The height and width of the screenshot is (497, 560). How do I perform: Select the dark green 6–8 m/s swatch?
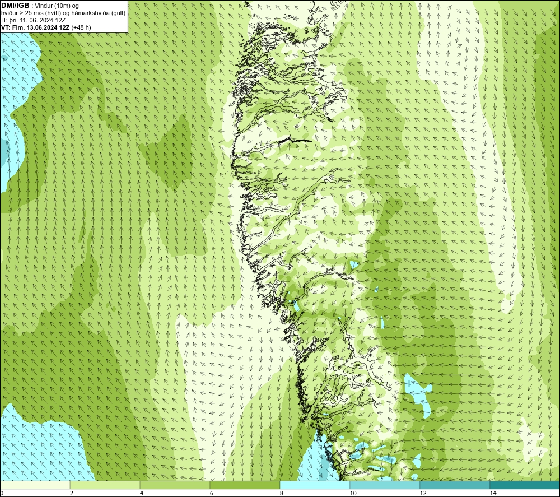click(x=245, y=485)
